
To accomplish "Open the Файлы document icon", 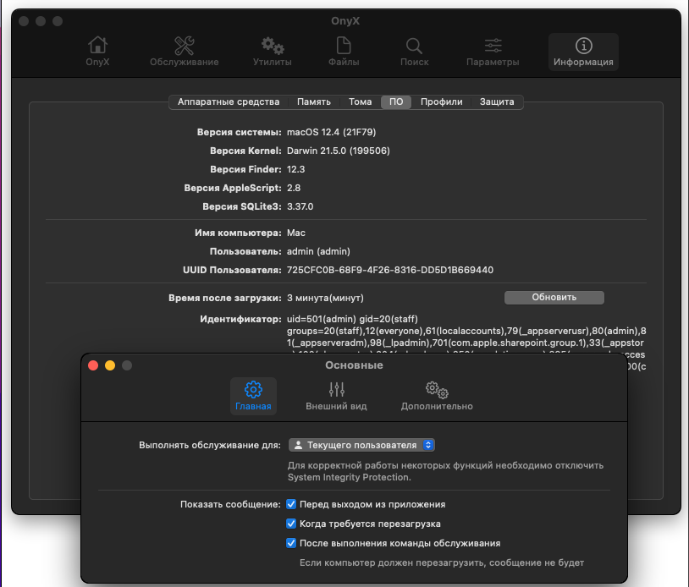I will point(344,52).
